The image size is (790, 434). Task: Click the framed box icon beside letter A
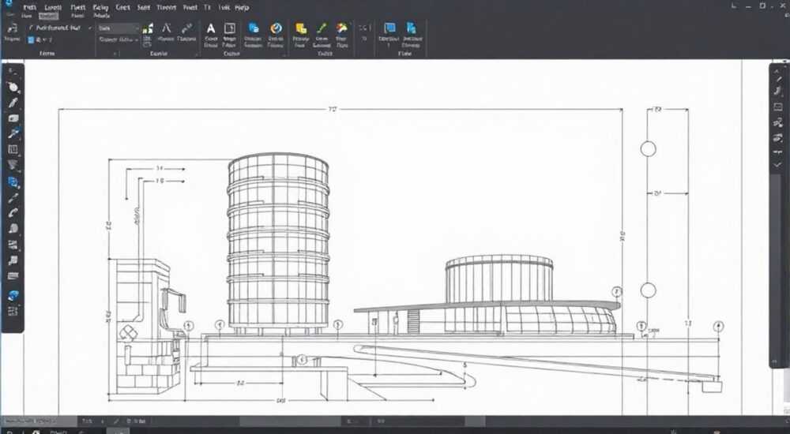(230, 28)
